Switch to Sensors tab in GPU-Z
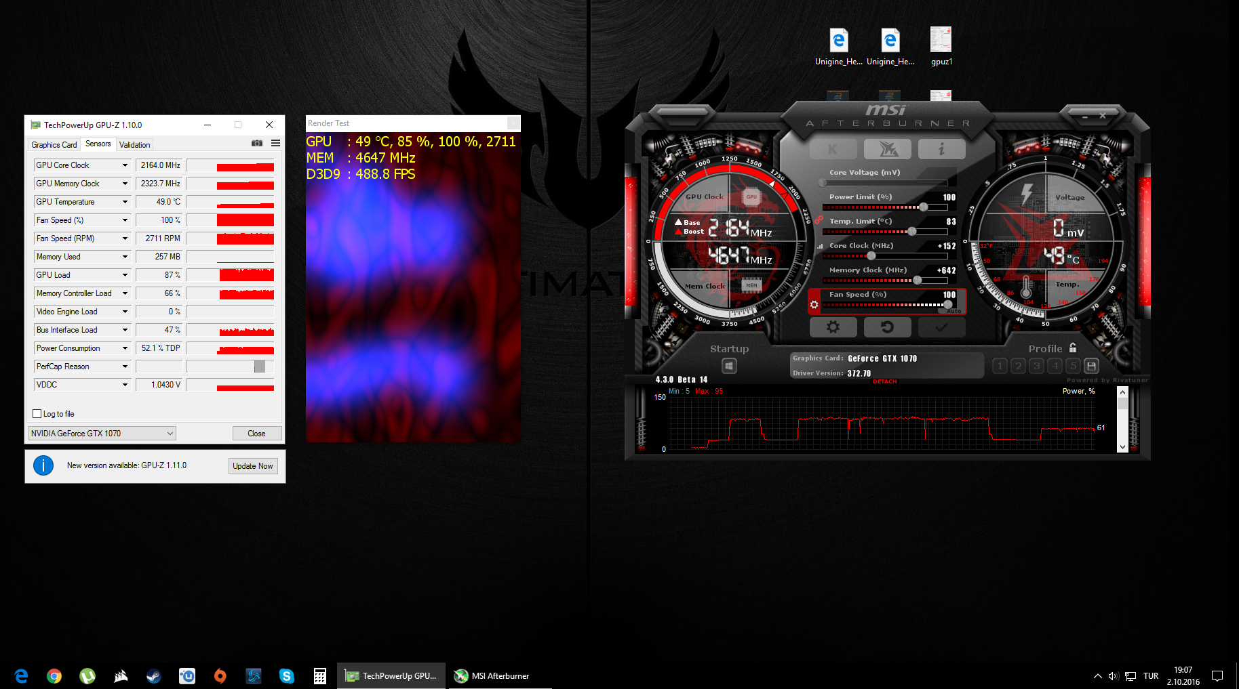 pyautogui.click(x=98, y=144)
